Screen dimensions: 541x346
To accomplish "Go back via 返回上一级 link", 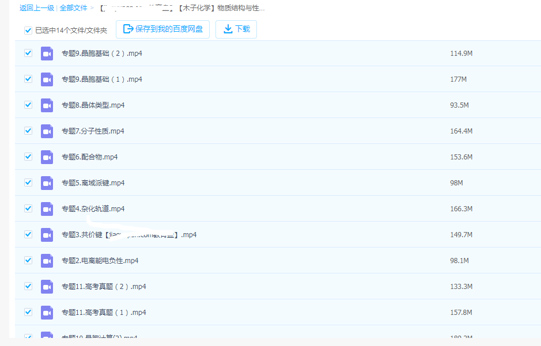I will pos(37,8).
